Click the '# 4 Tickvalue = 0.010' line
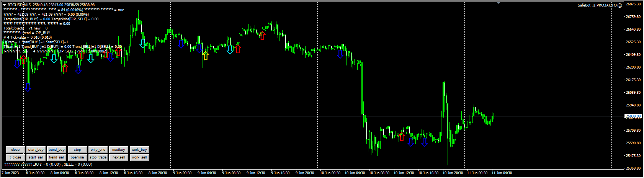 (x=28, y=38)
